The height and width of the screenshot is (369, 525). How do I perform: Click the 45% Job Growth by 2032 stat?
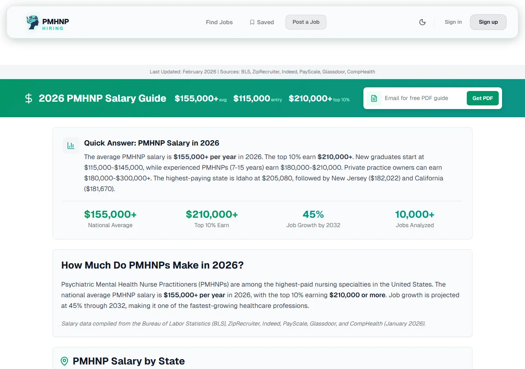click(313, 219)
